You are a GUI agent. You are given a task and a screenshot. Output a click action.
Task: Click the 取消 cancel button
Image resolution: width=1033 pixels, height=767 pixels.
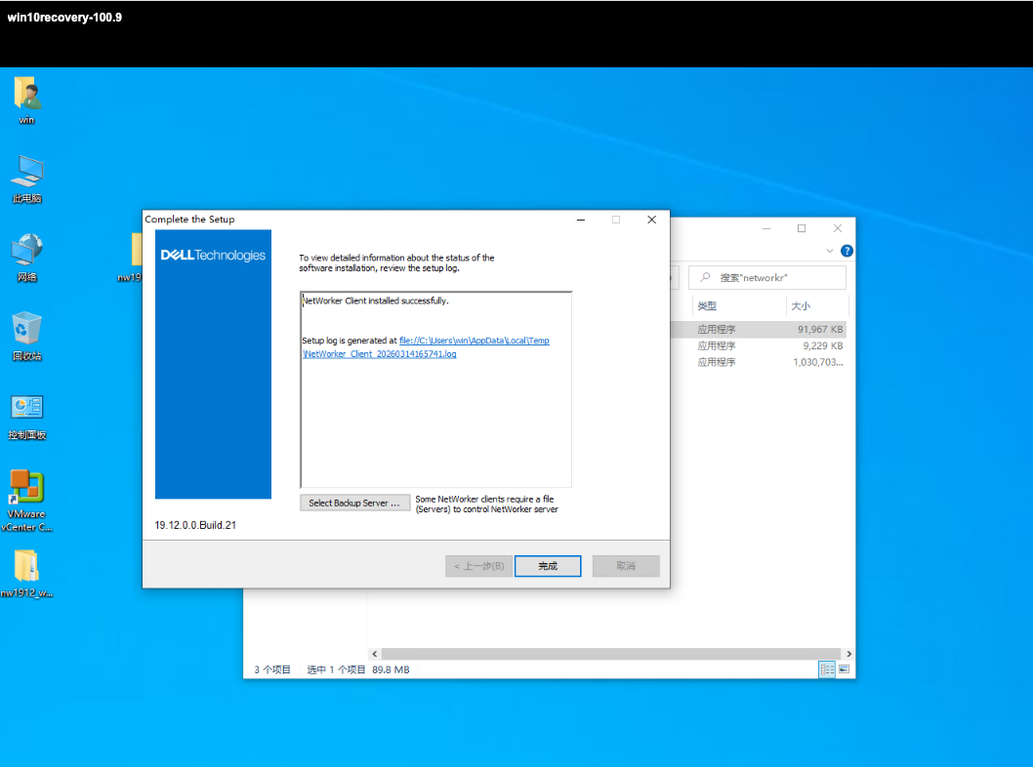click(625, 566)
